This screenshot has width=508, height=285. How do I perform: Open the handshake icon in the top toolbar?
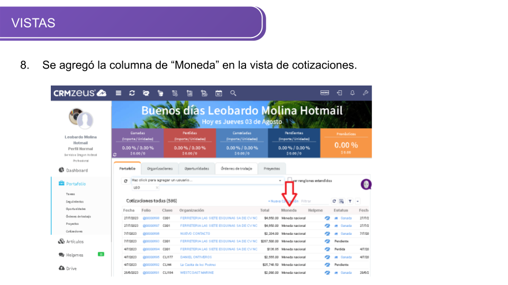click(146, 93)
